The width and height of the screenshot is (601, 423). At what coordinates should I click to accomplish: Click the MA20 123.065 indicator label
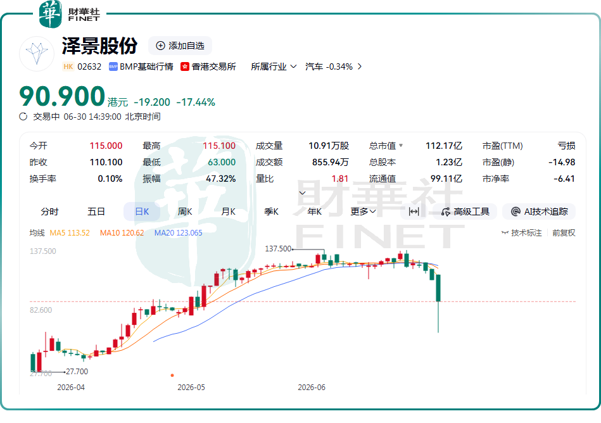(178, 233)
